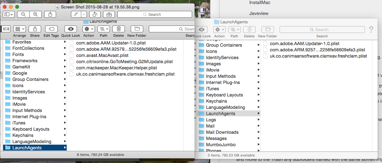Open the dropdown arrow beside Preview's Markup pen

pos(84,14)
